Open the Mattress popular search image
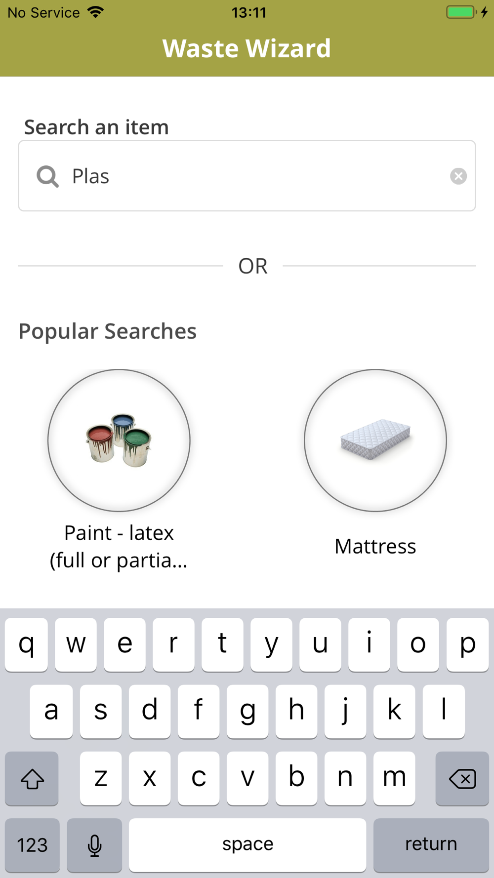Image resolution: width=494 pixels, height=878 pixels. (x=375, y=440)
